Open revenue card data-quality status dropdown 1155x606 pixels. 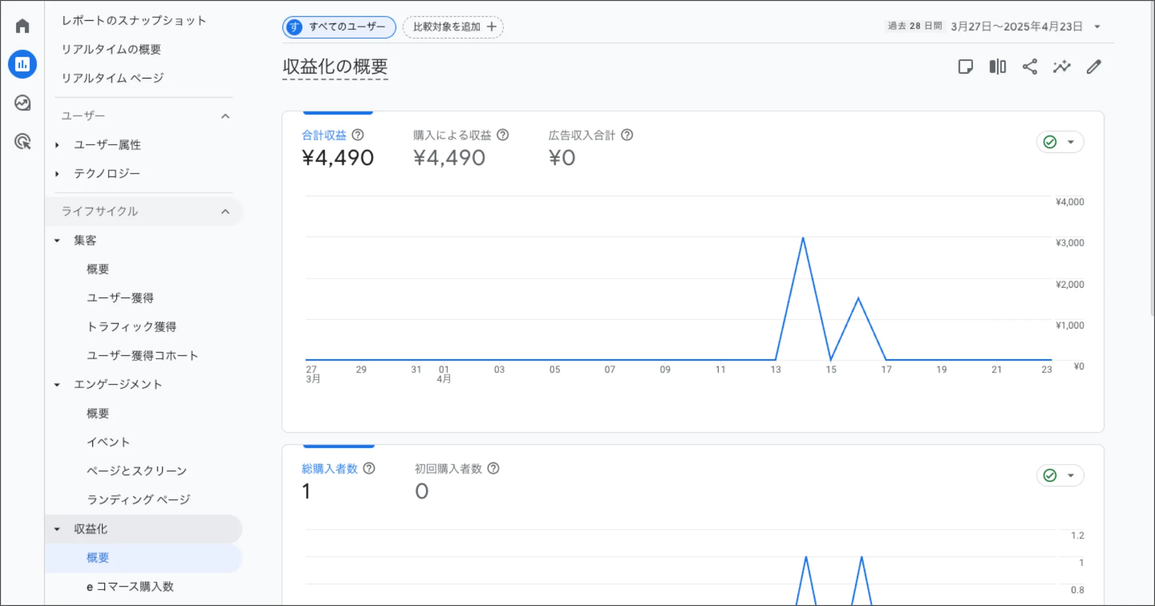(1060, 142)
